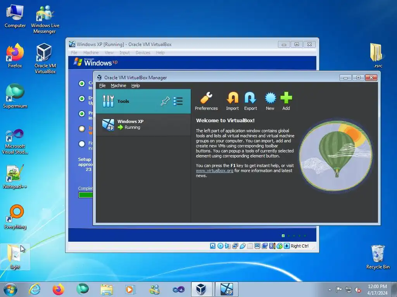Select the last white step radio in XP Setup
Viewport: 397px width, 297px height.
click(x=82, y=144)
